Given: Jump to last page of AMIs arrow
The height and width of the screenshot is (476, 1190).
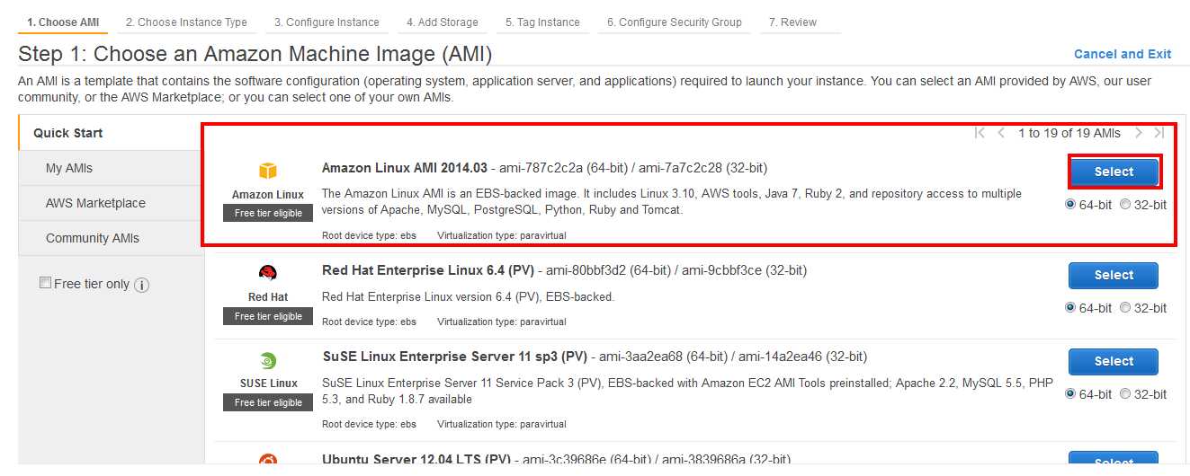Looking at the screenshot, I should (1159, 133).
